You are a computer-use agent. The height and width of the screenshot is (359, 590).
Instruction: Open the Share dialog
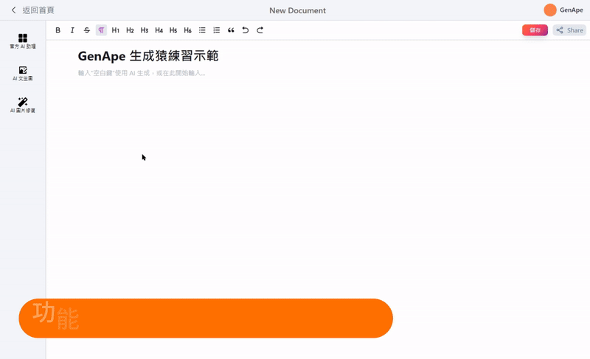(569, 30)
